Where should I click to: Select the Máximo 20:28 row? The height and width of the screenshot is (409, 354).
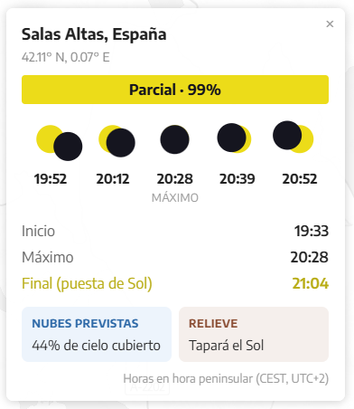175,257
